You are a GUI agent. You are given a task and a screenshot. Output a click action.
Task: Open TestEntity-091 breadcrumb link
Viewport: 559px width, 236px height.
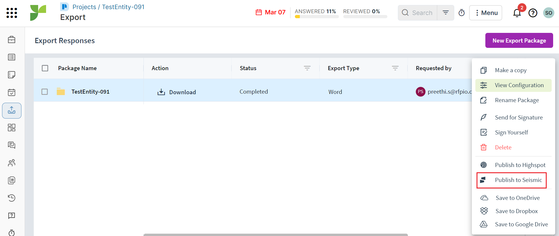coord(123,7)
